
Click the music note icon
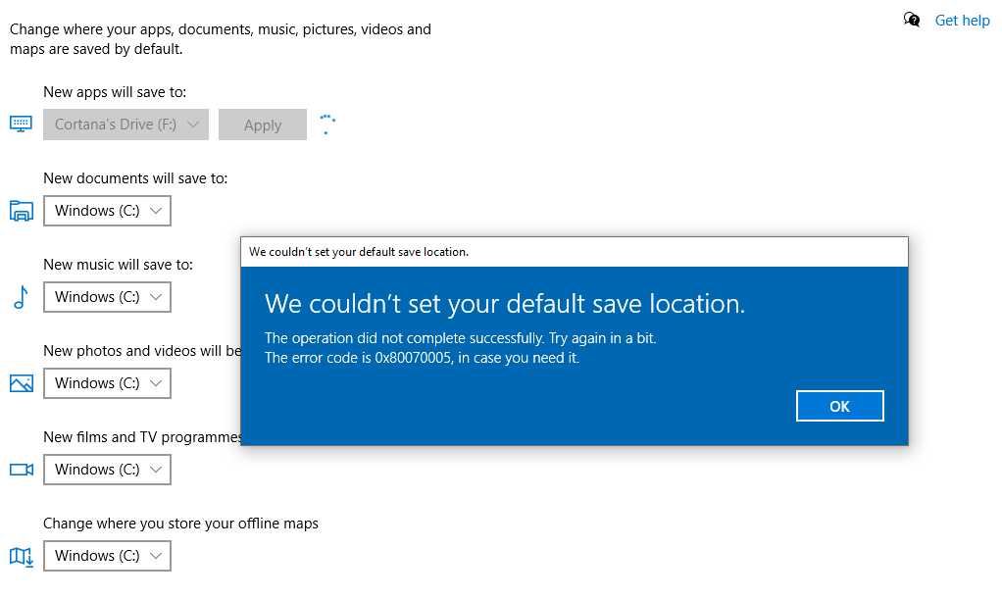(22, 297)
